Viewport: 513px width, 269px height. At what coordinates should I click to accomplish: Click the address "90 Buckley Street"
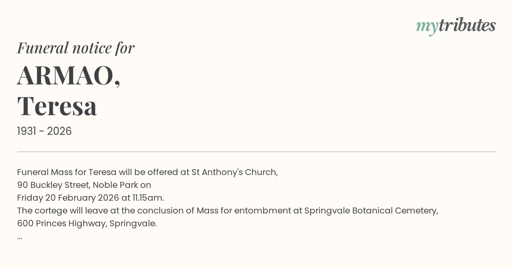tap(53, 185)
